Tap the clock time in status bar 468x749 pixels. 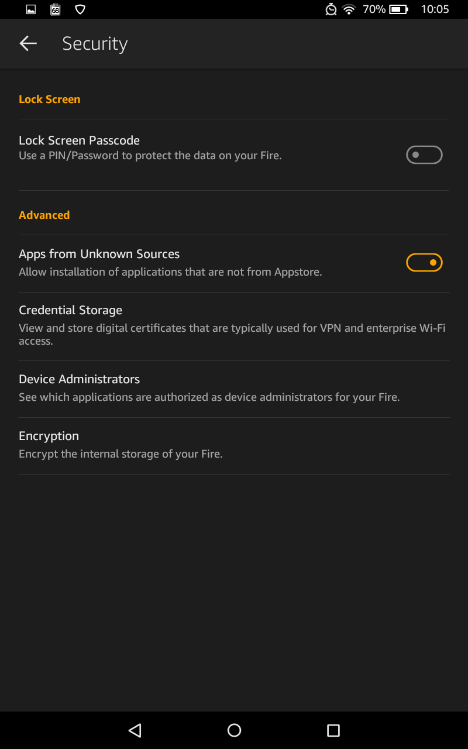point(435,9)
